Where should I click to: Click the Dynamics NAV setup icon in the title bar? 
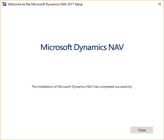click(4, 4)
